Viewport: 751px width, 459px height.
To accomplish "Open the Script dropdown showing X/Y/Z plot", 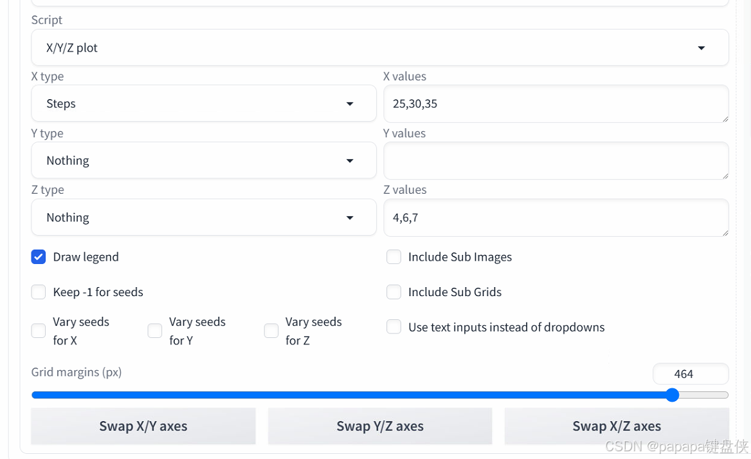I will 380,48.
